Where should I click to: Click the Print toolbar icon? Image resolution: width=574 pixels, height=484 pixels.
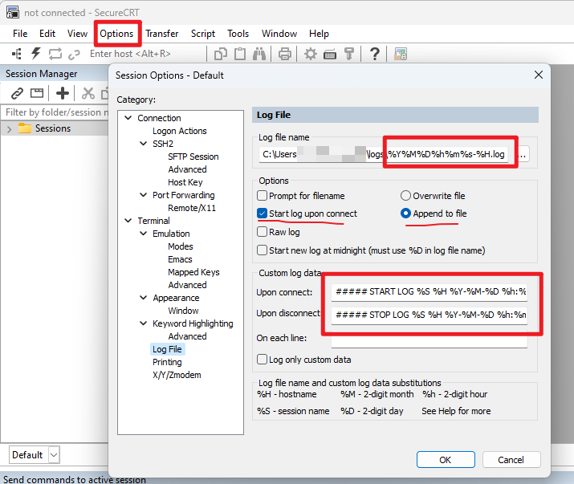click(x=285, y=54)
